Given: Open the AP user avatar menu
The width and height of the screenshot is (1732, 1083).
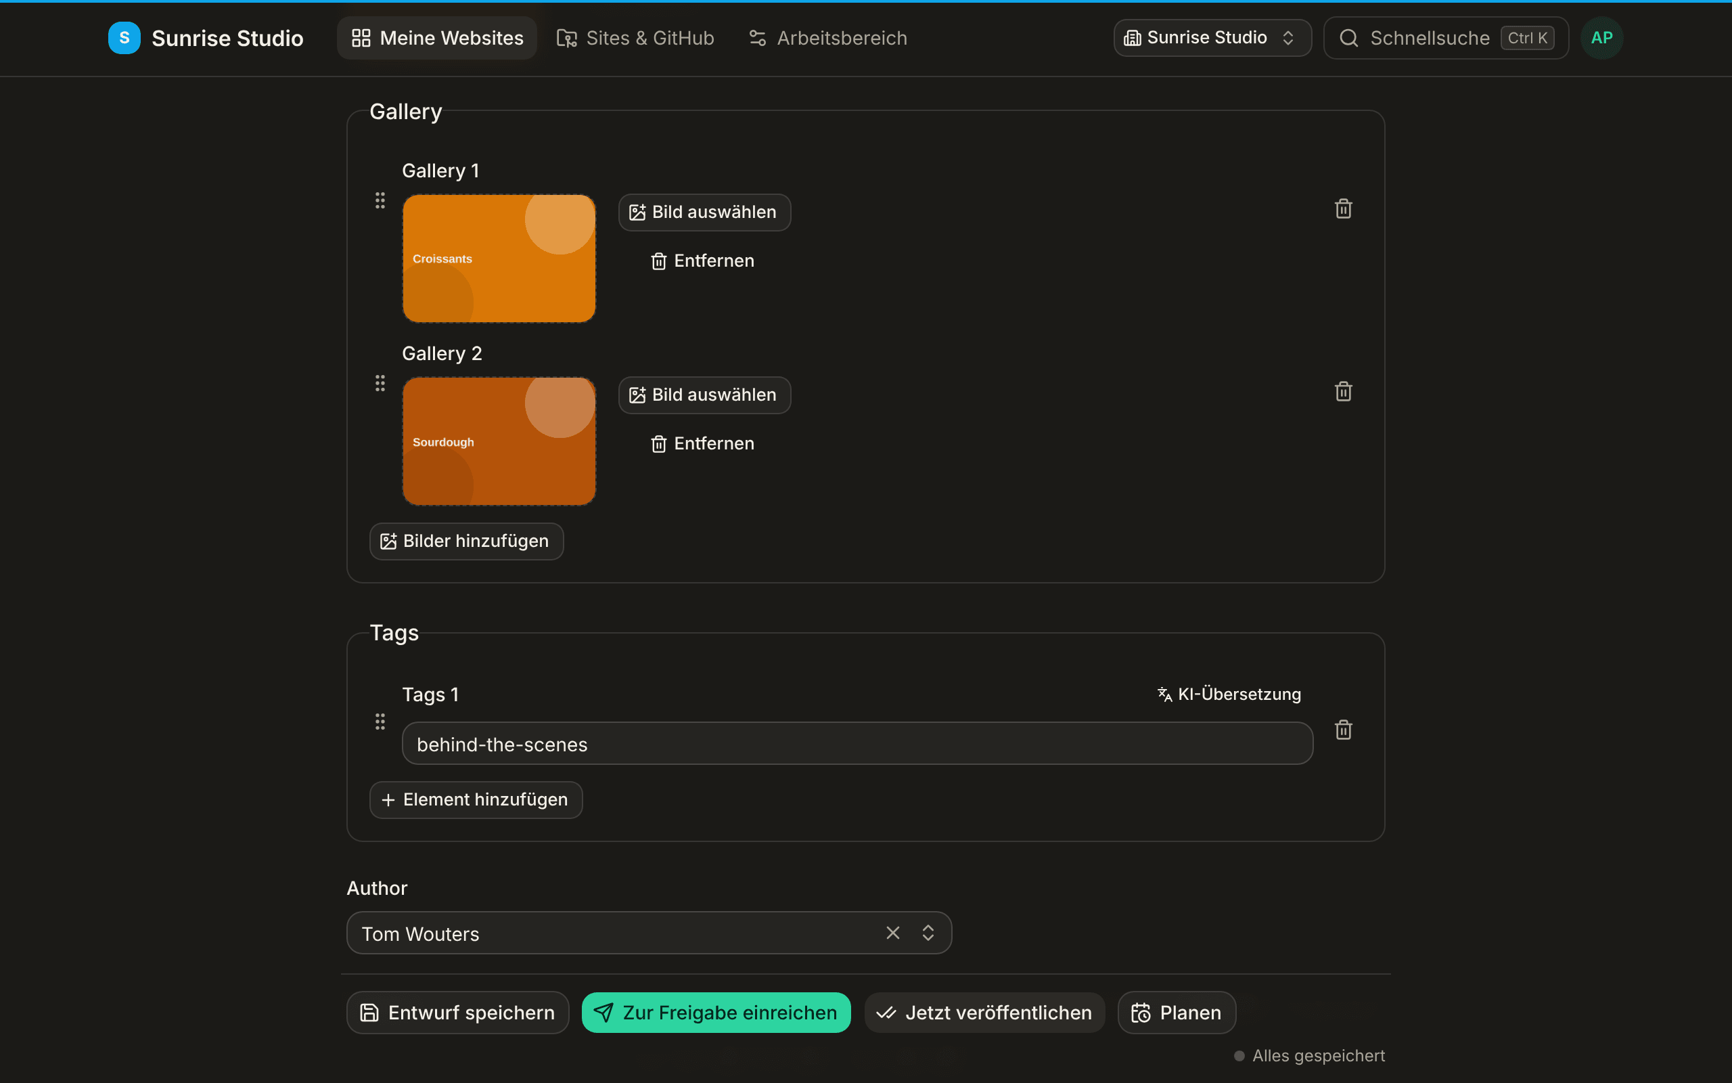Looking at the screenshot, I should click(1601, 38).
